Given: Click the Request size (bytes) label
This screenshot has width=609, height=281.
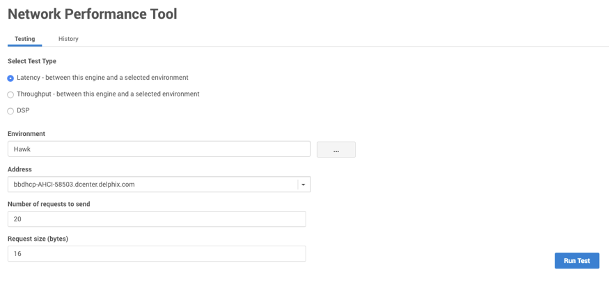Looking at the screenshot, I should click(38, 239).
